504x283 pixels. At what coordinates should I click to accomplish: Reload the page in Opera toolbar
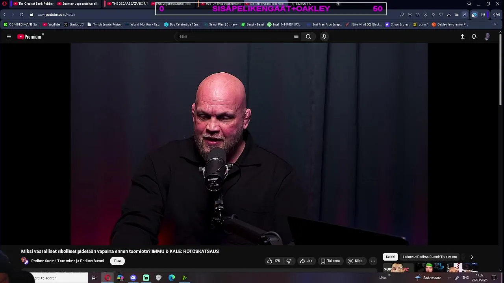tap(22, 15)
